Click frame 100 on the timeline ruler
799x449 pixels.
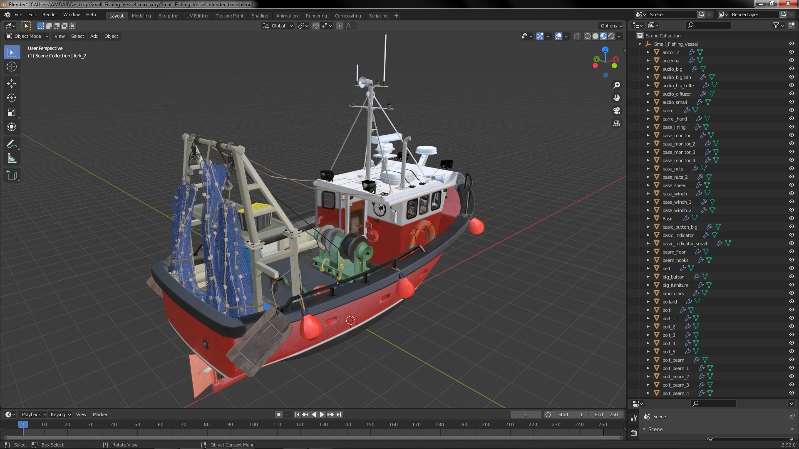(x=253, y=424)
